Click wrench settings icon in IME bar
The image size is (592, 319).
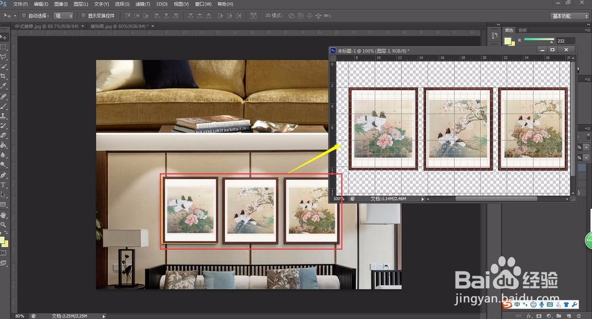575,304
